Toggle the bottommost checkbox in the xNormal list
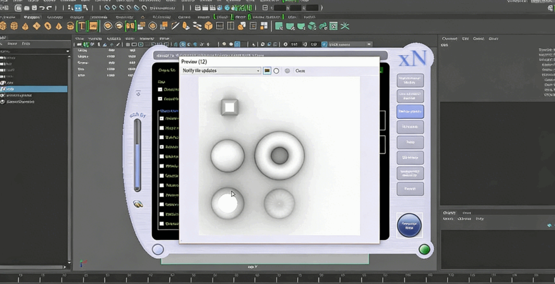Image resolution: width=555 pixels, height=284 pixels. (162, 224)
